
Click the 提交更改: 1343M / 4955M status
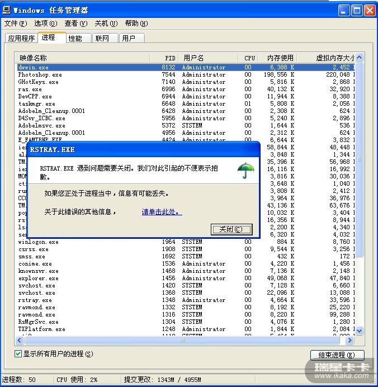(x=162, y=380)
